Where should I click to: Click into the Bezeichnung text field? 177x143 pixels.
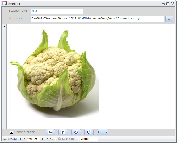pyautogui.click(x=57, y=11)
